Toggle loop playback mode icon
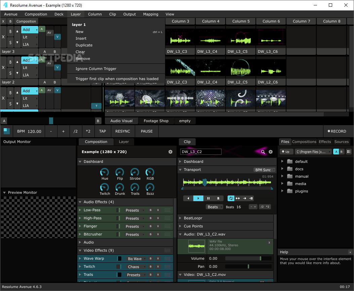This screenshot has height=291, width=354. (231, 198)
